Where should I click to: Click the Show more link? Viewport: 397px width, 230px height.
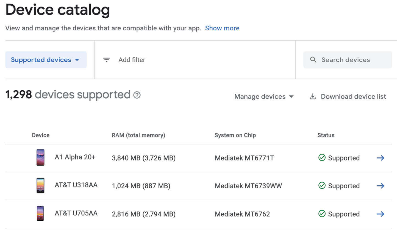click(222, 28)
